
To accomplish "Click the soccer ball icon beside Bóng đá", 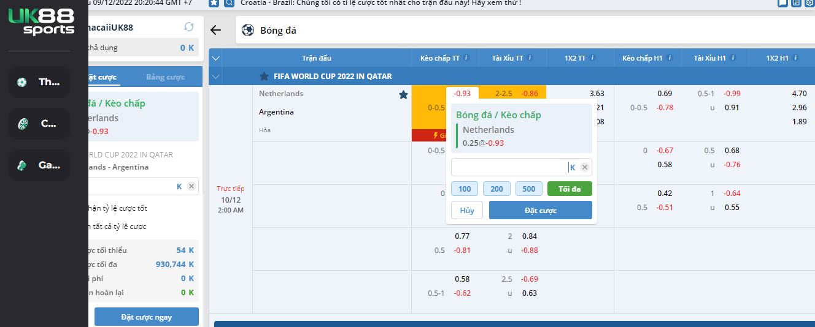I will [x=248, y=30].
